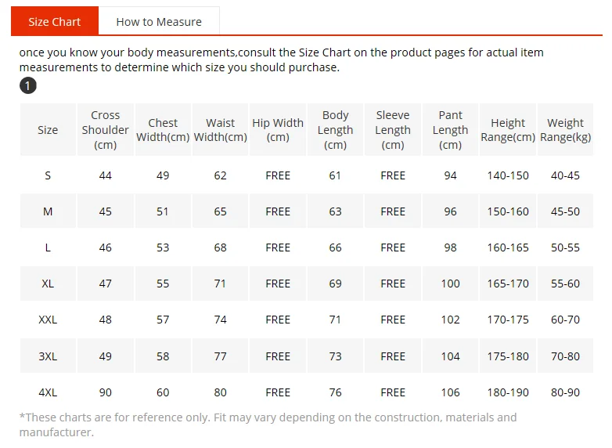Select the M size row label

(x=48, y=211)
